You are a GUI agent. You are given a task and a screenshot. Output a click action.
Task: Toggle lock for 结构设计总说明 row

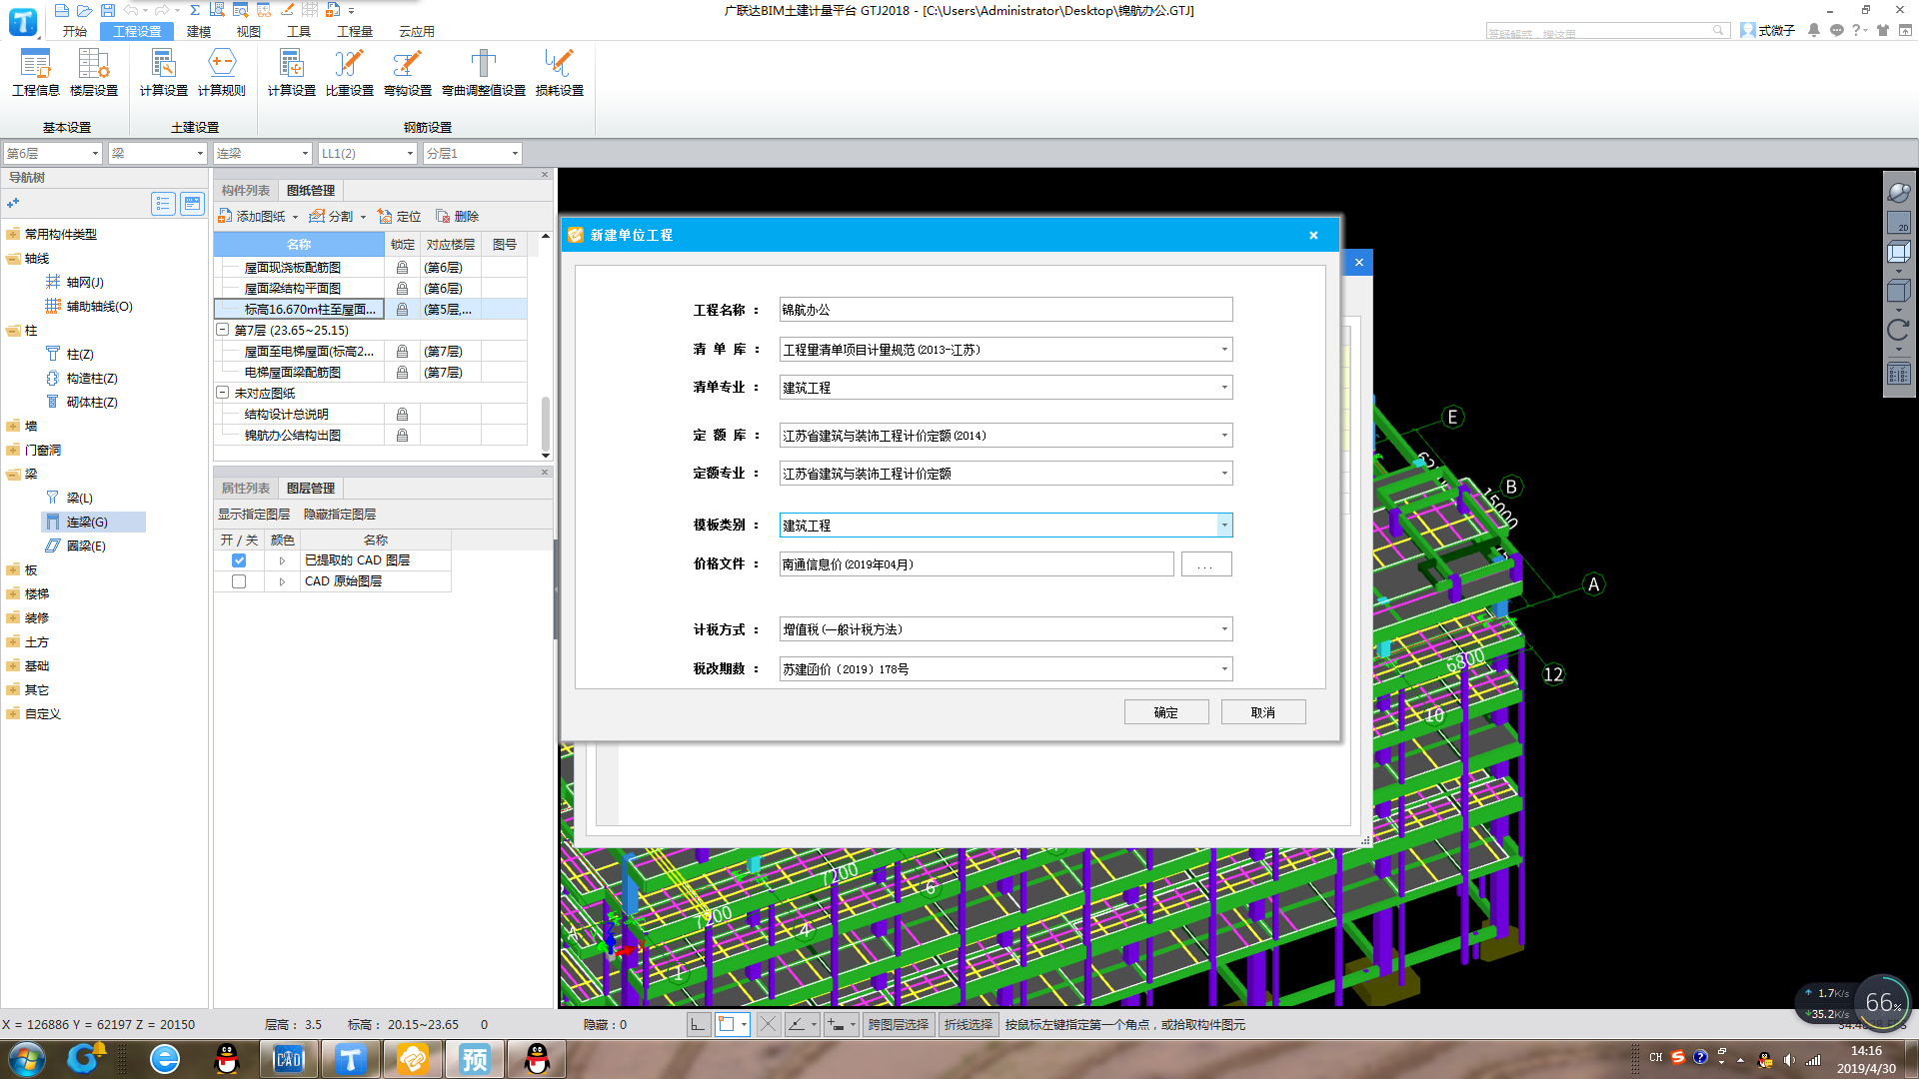coord(402,415)
